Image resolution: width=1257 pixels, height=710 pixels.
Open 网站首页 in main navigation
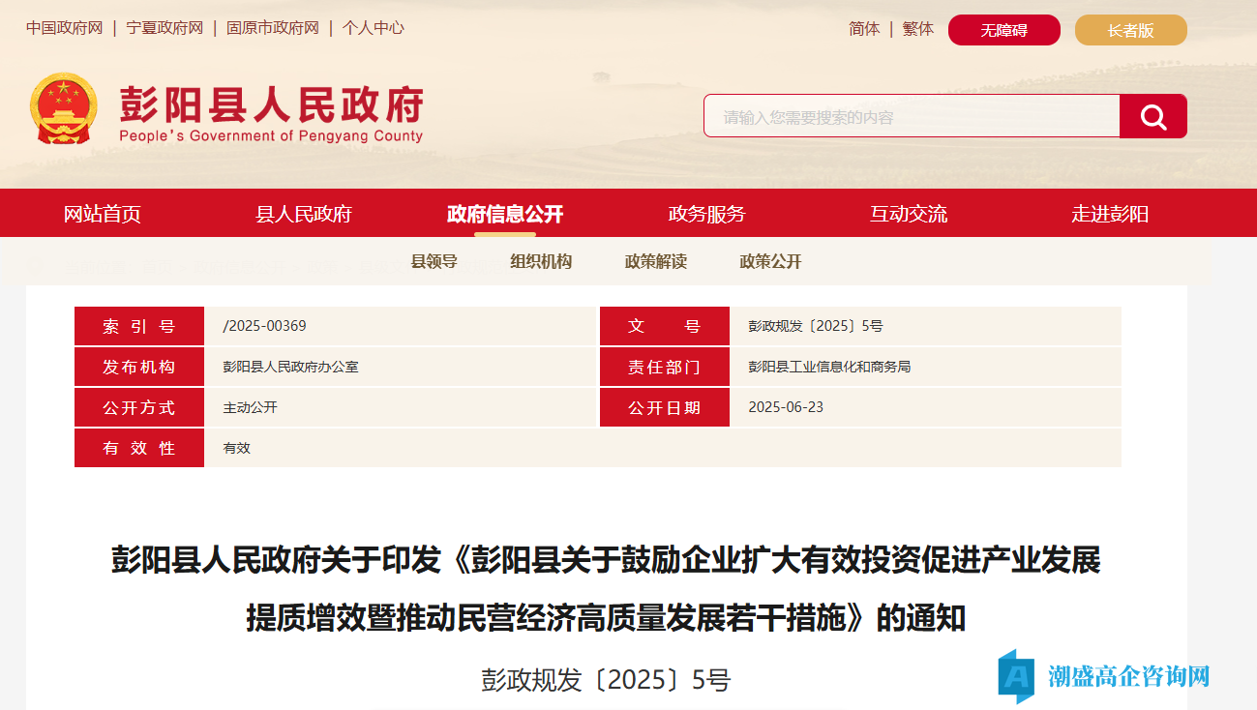pyautogui.click(x=103, y=214)
